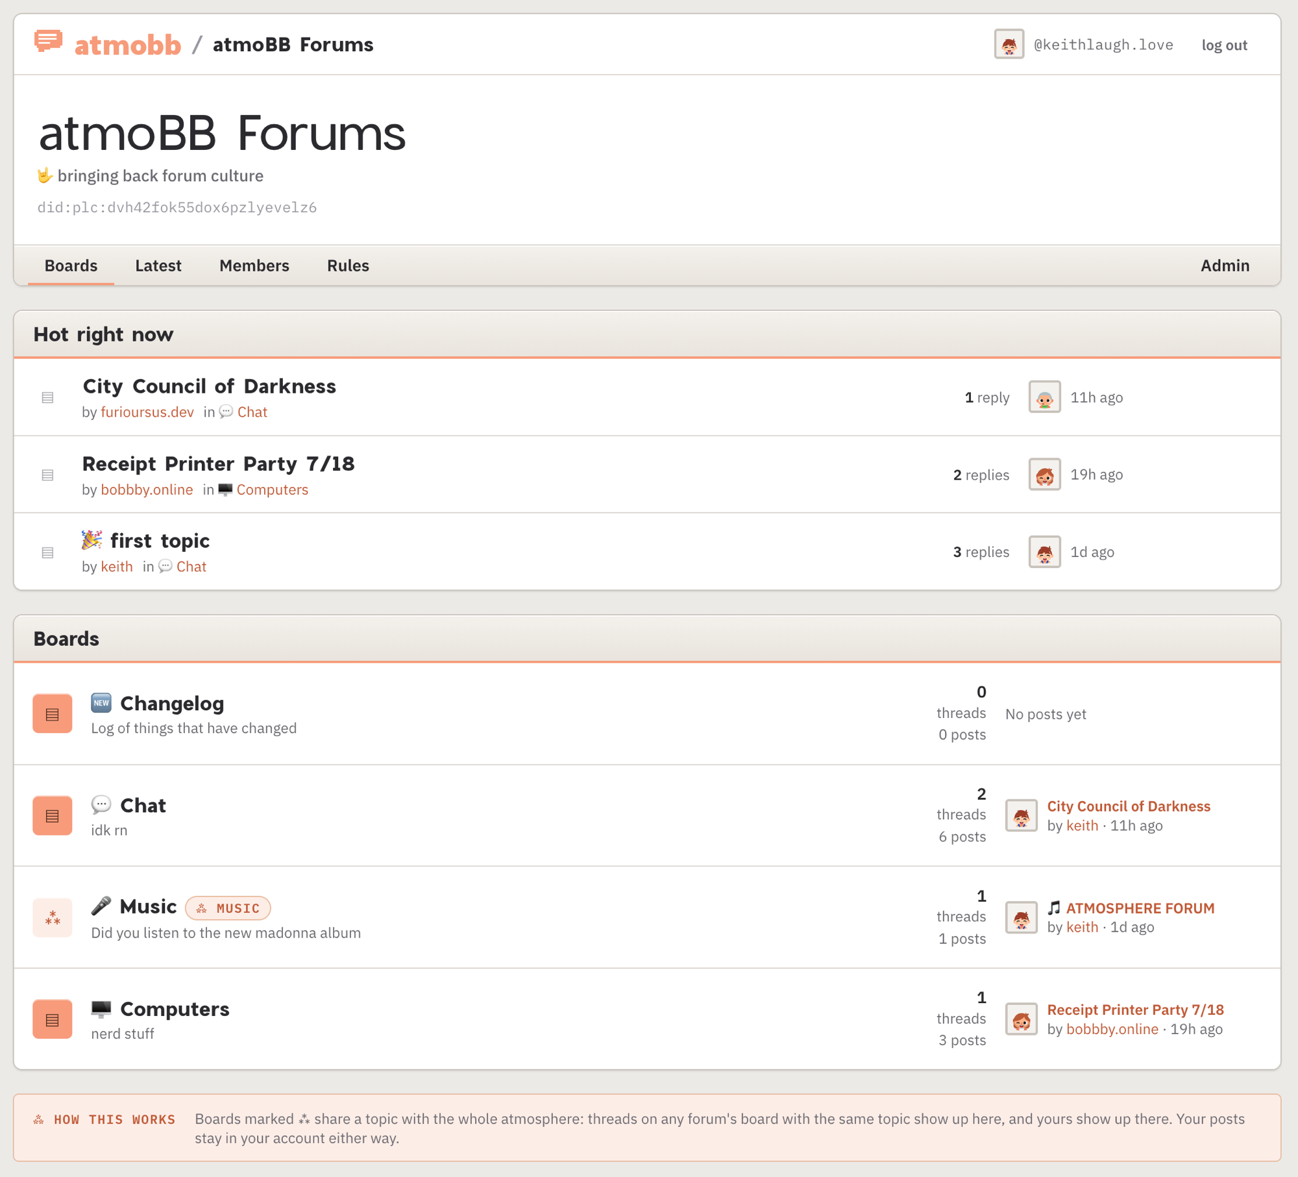Click the '2 replies' count on Receipt Printer Party
This screenshot has height=1177, width=1298.
click(x=981, y=475)
